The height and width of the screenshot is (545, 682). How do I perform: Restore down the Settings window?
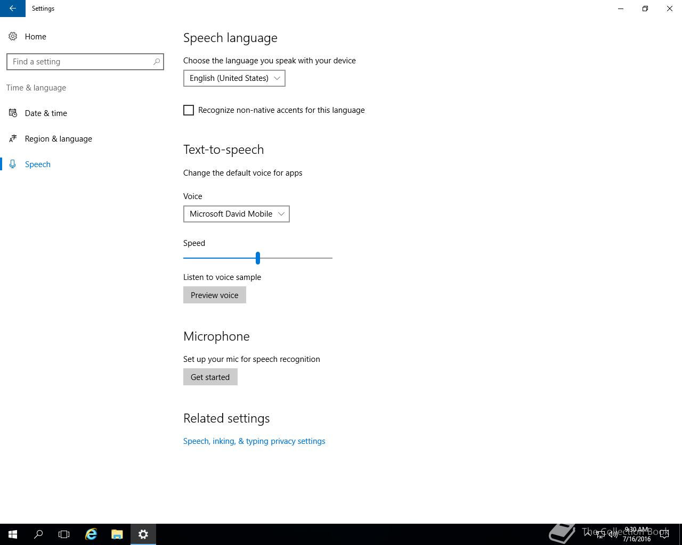point(645,9)
